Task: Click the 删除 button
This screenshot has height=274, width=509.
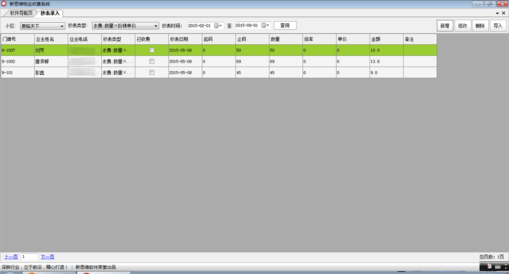Action: coord(480,25)
